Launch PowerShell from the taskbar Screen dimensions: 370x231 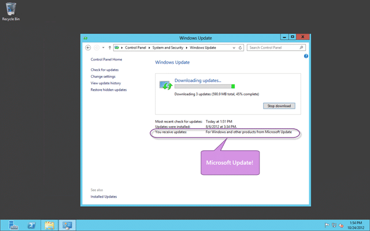31,225
